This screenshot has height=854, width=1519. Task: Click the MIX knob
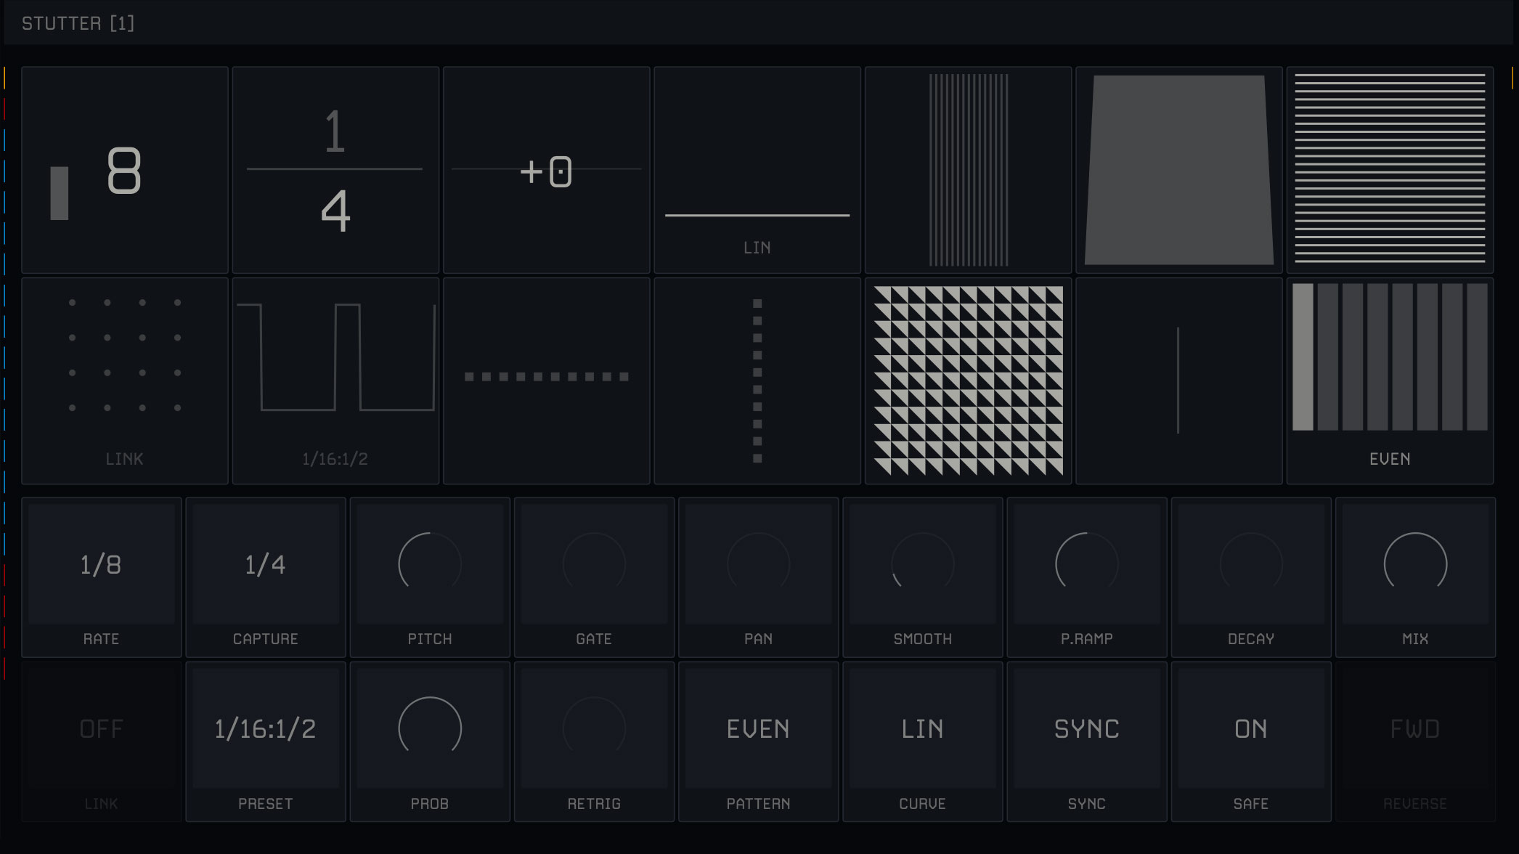(1414, 564)
